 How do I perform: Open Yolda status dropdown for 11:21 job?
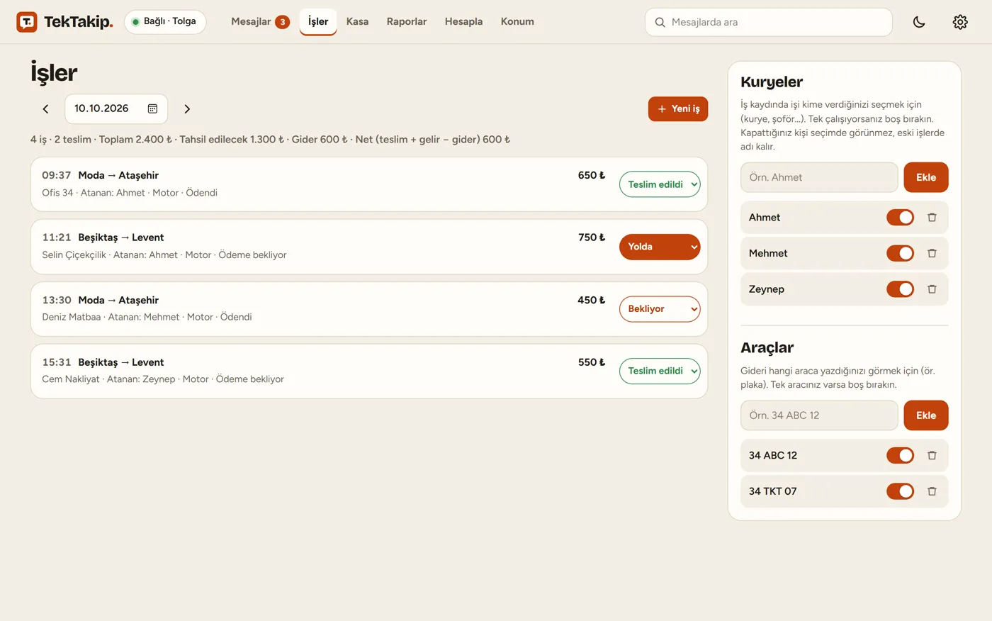660,247
